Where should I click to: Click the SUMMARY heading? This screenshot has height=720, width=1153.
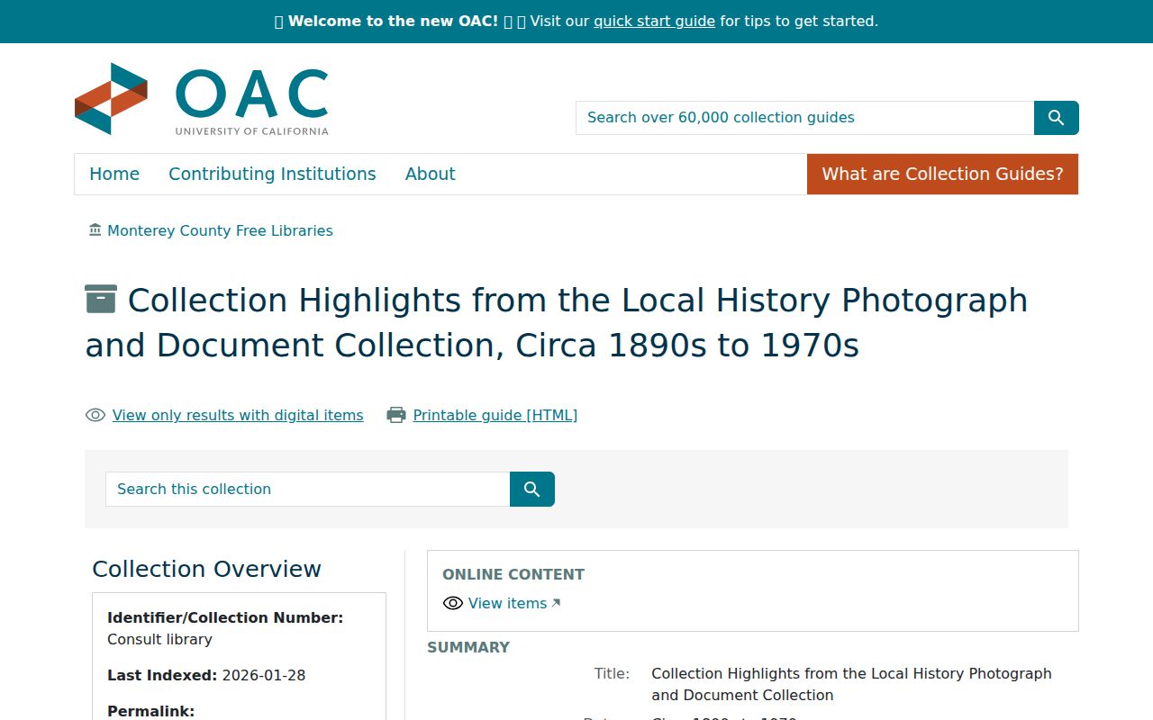click(468, 647)
